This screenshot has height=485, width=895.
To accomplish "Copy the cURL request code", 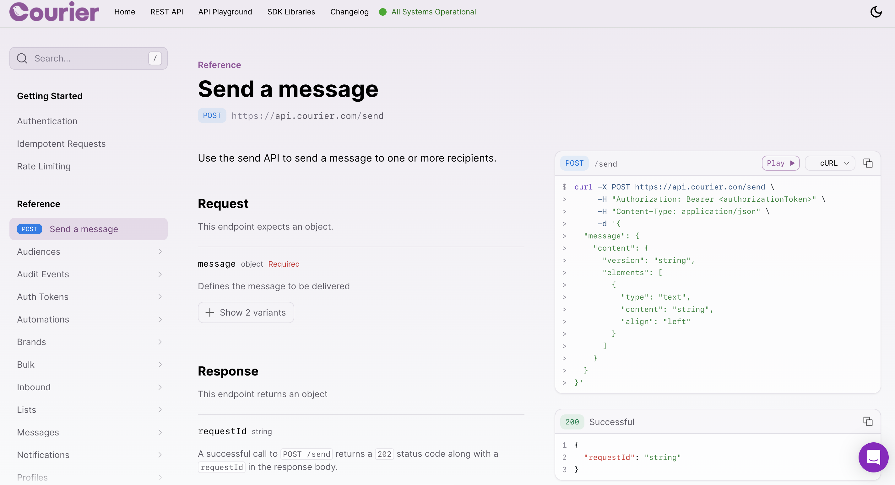I will pos(868,163).
